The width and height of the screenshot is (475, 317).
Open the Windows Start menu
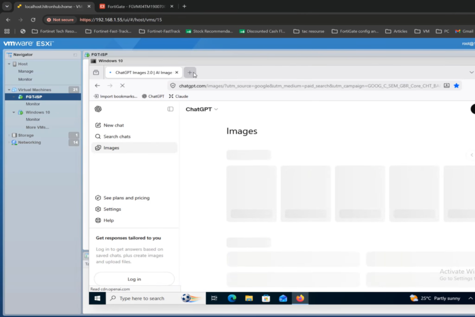pyautogui.click(x=97, y=298)
